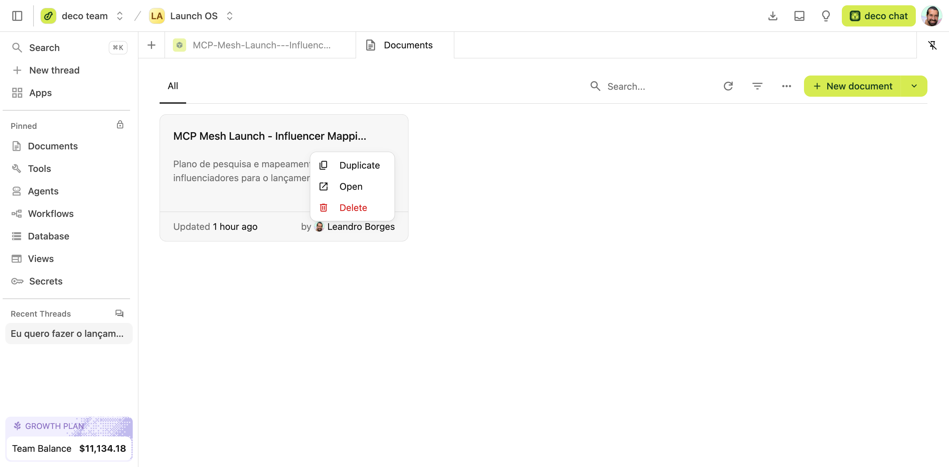Toggle the sidebar with the panel icon
This screenshot has height=467, width=949.
point(17,16)
